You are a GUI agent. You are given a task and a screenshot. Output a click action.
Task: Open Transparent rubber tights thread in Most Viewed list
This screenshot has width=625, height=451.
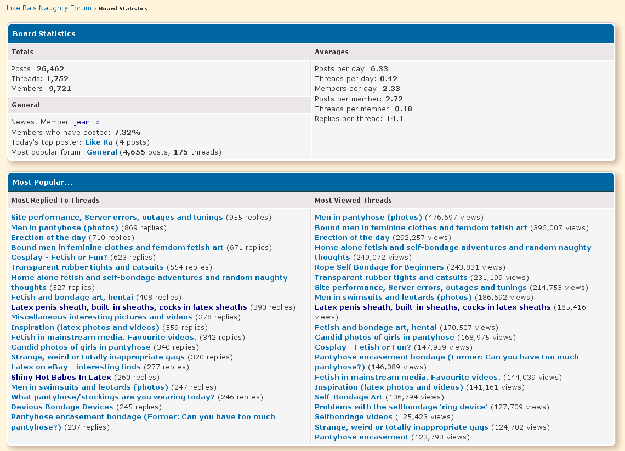tap(391, 277)
